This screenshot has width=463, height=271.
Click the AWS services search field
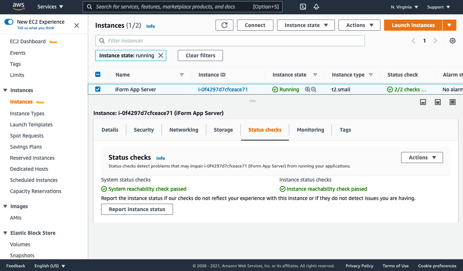click(183, 7)
